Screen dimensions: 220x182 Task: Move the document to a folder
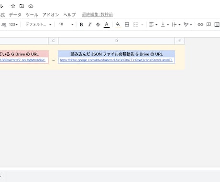click(22, 6)
